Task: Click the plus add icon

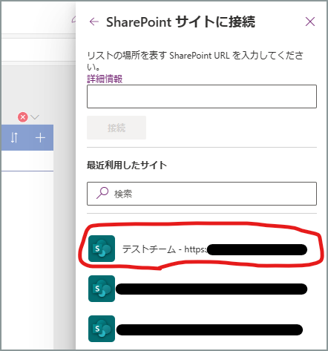Action: (x=40, y=138)
